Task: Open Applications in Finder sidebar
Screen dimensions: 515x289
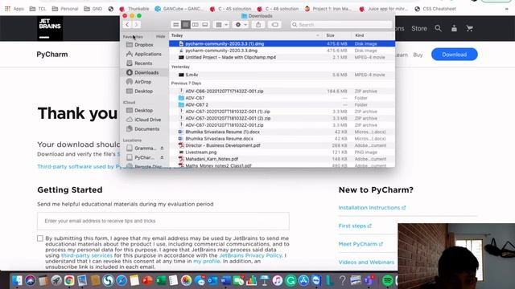Action: coord(148,54)
